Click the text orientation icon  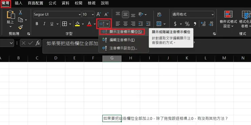click(x=141, y=14)
